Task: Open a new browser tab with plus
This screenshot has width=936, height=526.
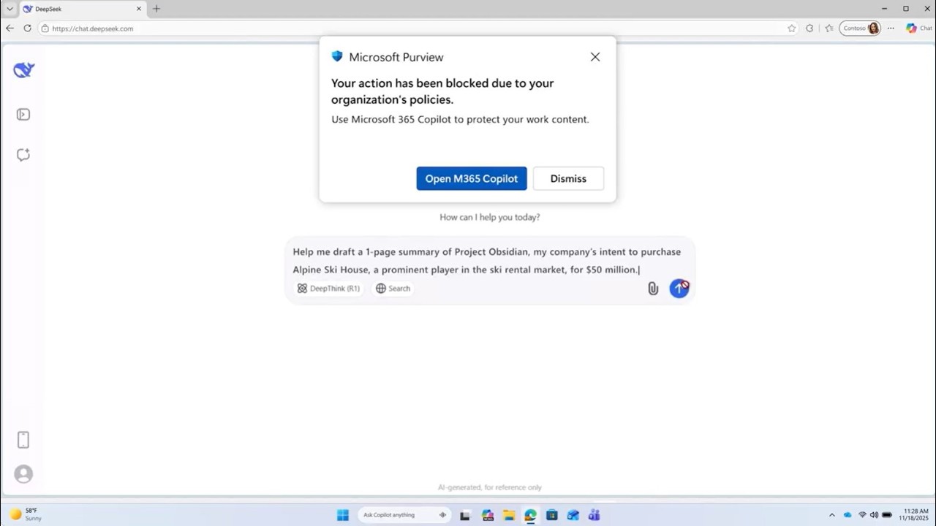Action: click(x=156, y=9)
